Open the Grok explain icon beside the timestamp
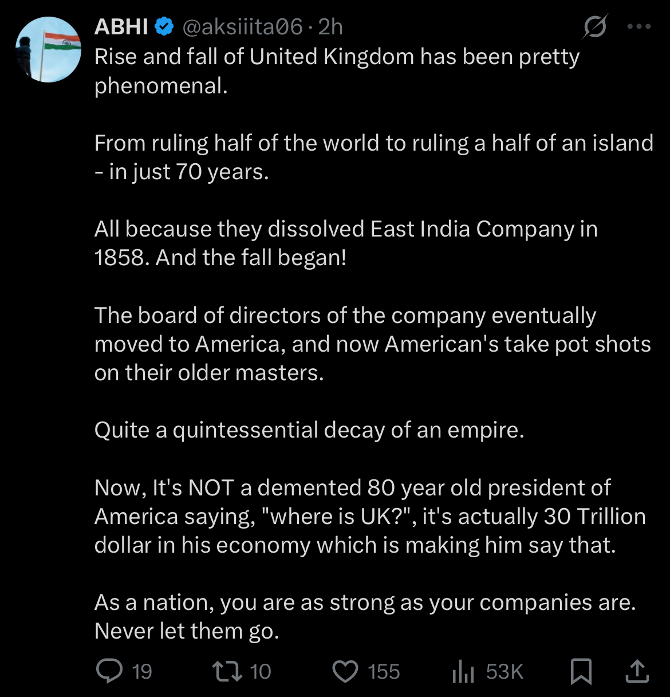The width and height of the screenshot is (670, 697). 595,27
